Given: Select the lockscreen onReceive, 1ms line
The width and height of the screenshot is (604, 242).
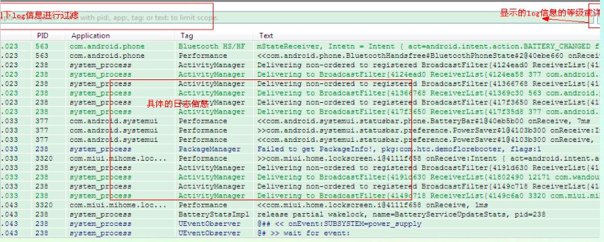Looking at the screenshot, I should click(x=372, y=205).
